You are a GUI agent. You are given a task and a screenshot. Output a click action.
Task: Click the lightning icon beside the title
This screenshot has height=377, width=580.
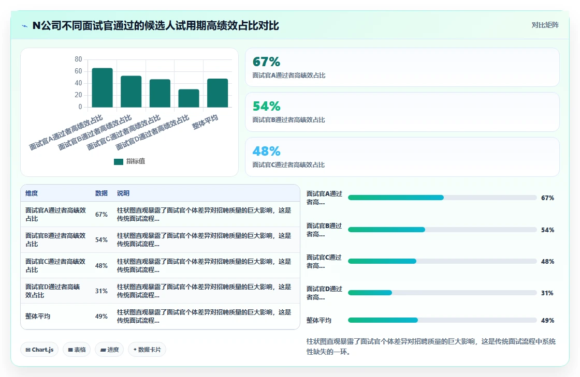(25, 26)
